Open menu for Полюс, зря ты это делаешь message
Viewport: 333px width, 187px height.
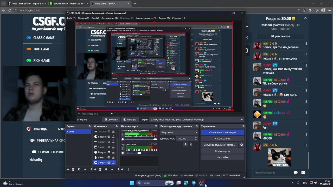306,44
